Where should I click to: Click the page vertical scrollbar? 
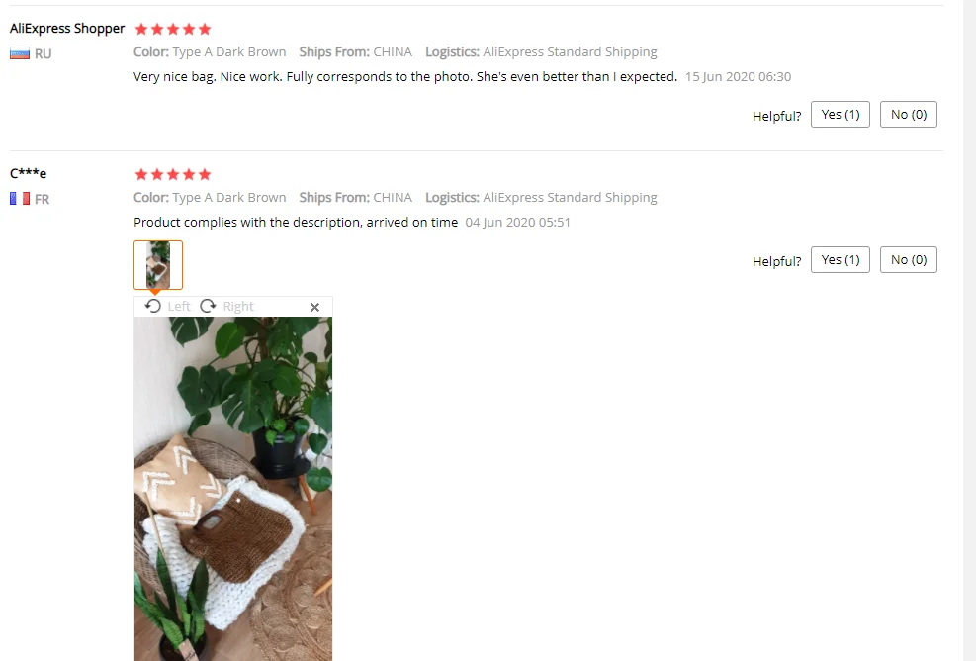pos(970,330)
